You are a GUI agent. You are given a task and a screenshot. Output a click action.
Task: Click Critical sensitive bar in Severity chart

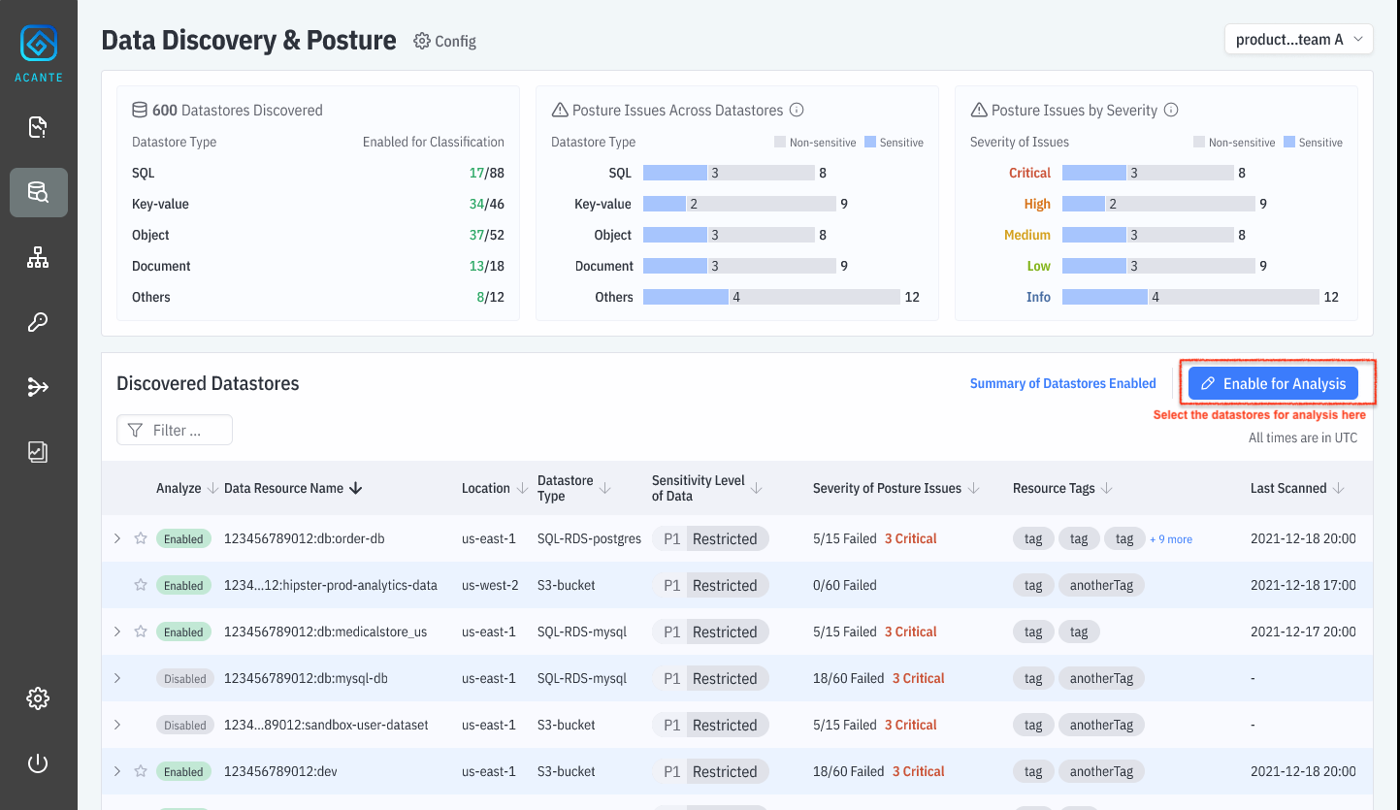[1094, 173]
